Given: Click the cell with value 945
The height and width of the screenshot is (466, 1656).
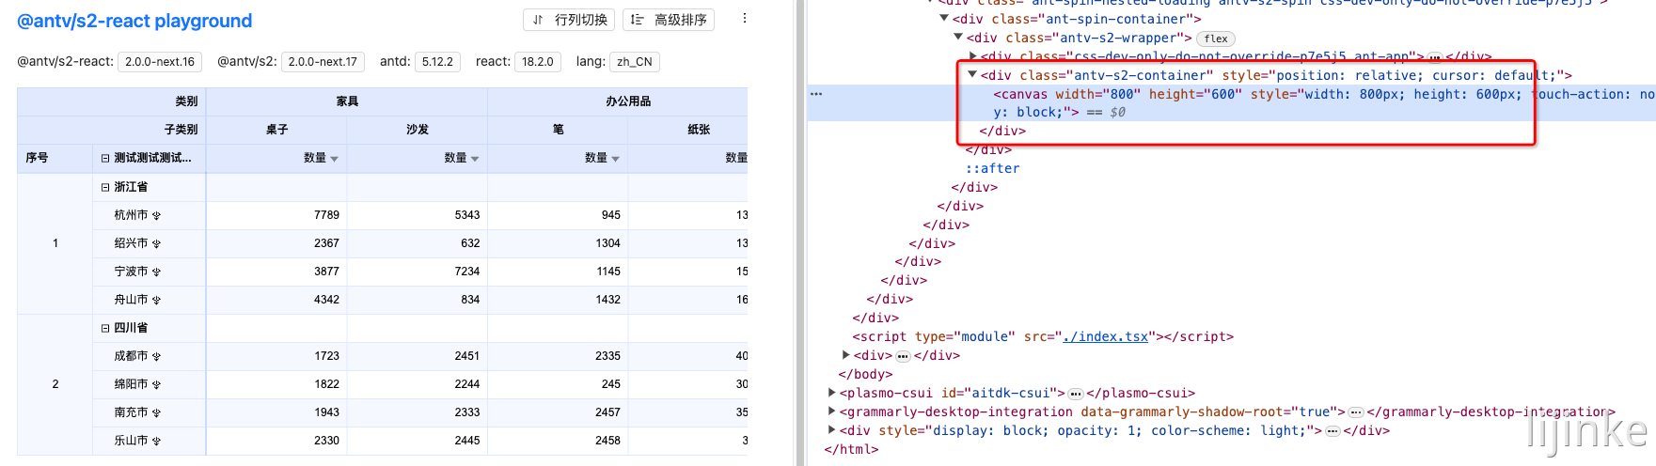Looking at the screenshot, I should pos(559,215).
